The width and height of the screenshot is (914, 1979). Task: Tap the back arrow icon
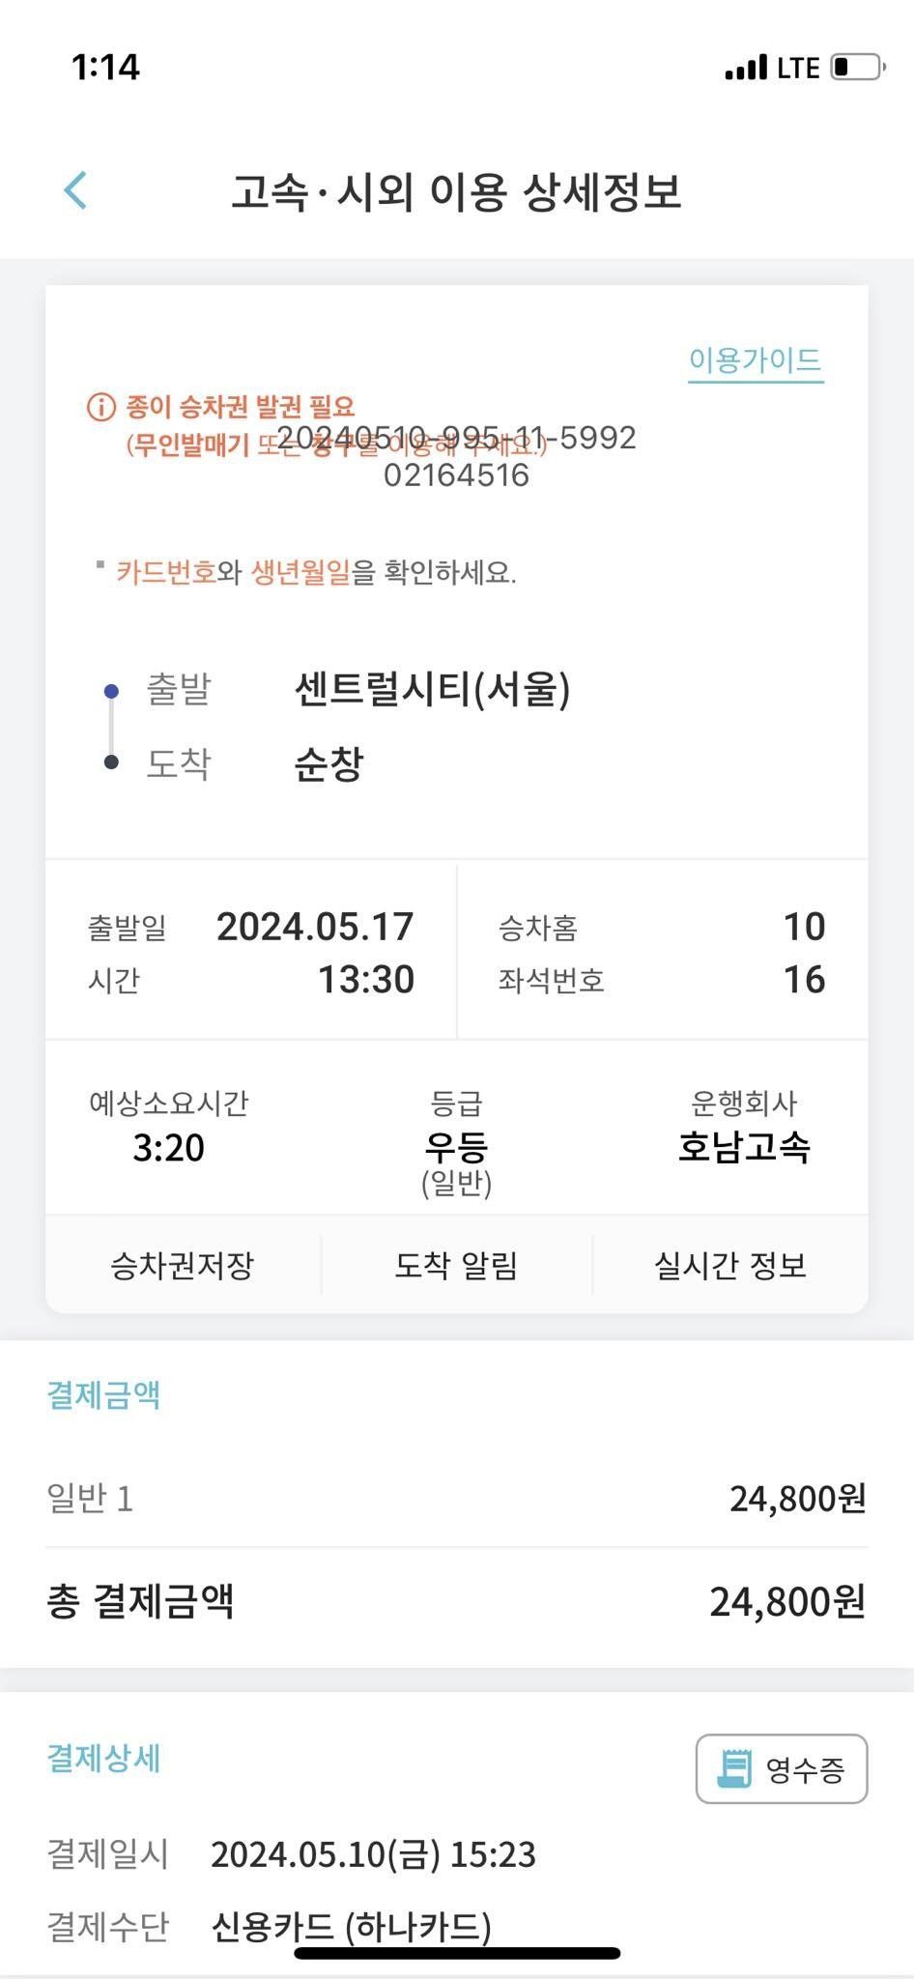pyautogui.click(x=75, y=190)
